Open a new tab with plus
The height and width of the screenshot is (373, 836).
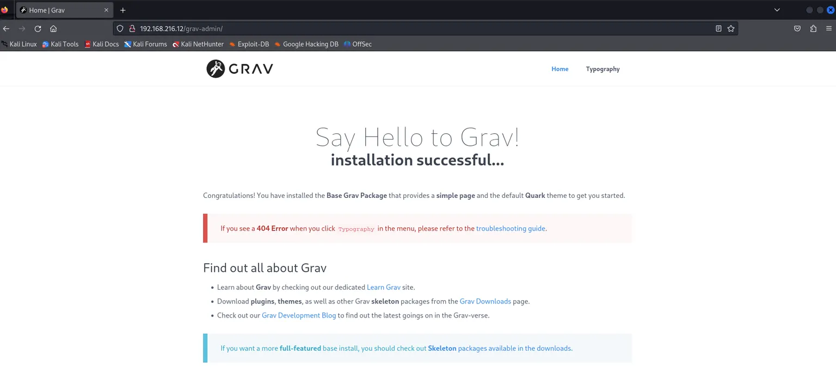point(123,10)
